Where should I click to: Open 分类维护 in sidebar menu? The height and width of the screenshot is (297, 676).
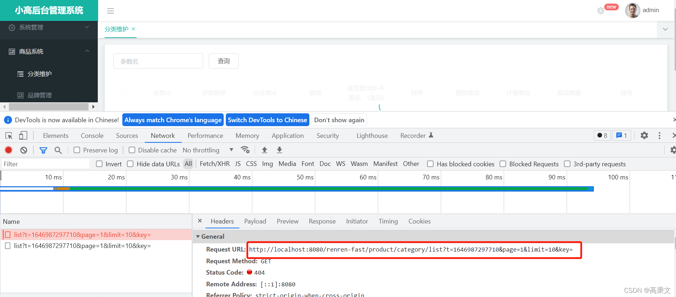[x=39, y=74]
